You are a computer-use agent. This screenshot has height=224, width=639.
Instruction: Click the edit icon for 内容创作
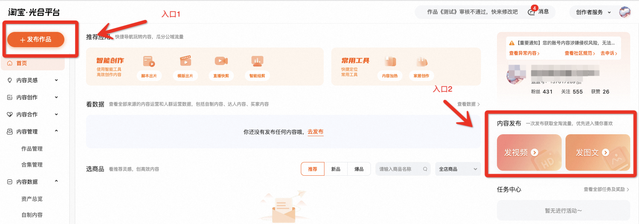10,97
